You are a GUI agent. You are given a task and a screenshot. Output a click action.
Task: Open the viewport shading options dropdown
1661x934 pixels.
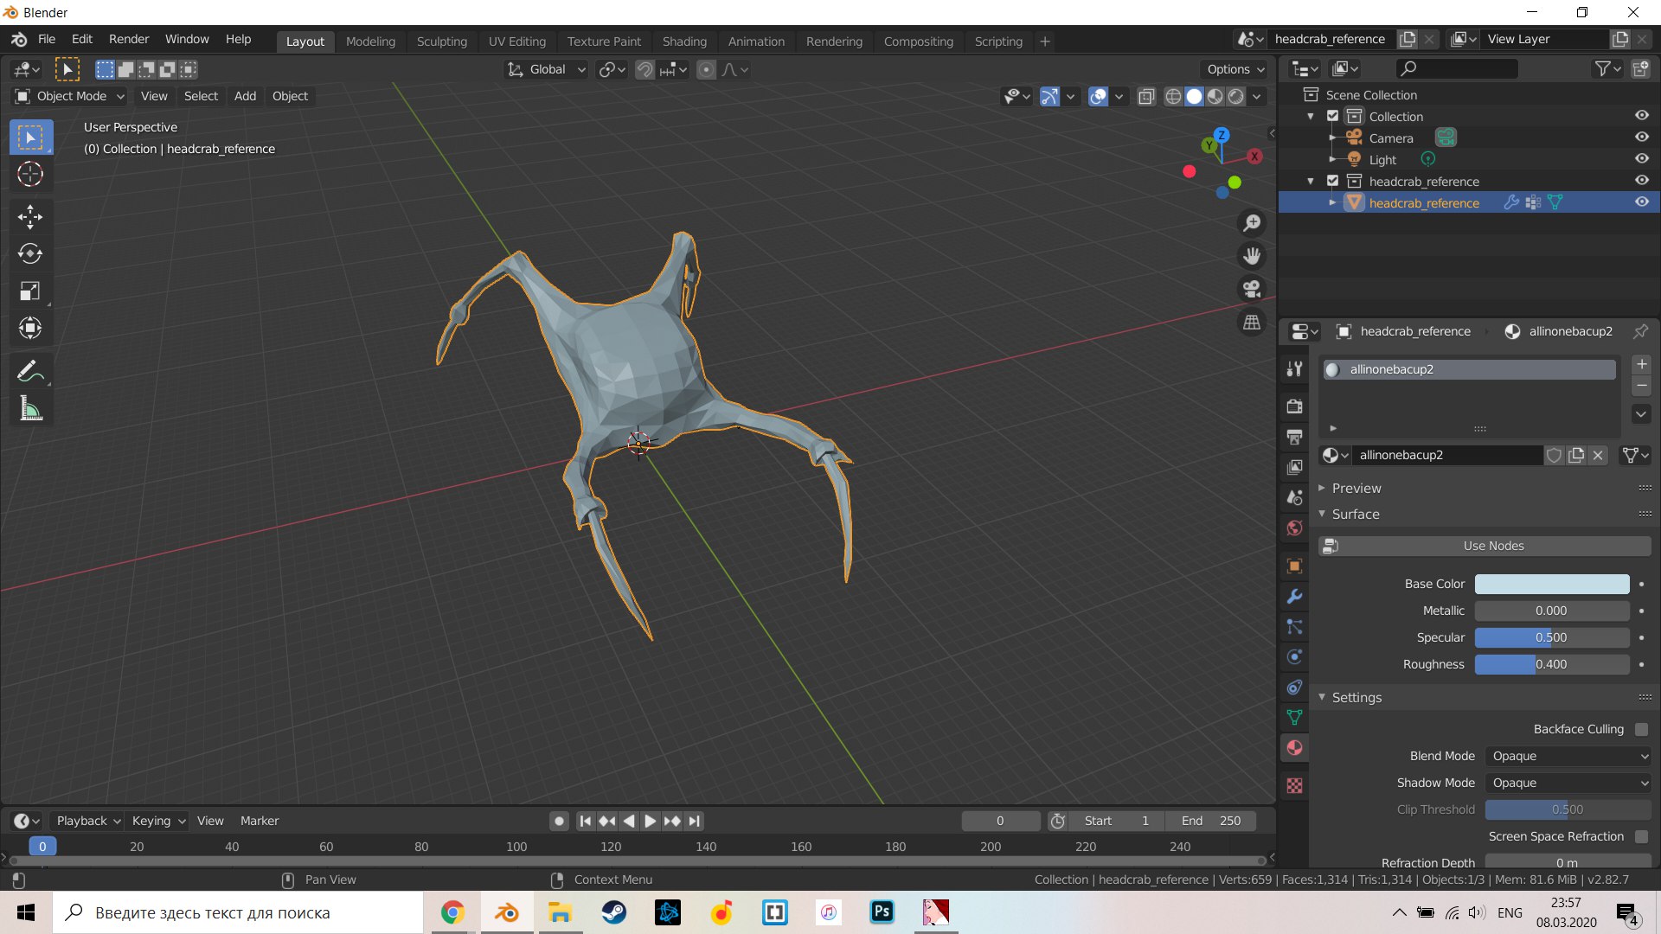coord(1257,97)
